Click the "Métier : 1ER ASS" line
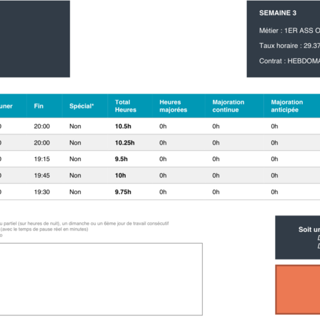The height and width of the screenshot is (320, 320). pos(290,30)
